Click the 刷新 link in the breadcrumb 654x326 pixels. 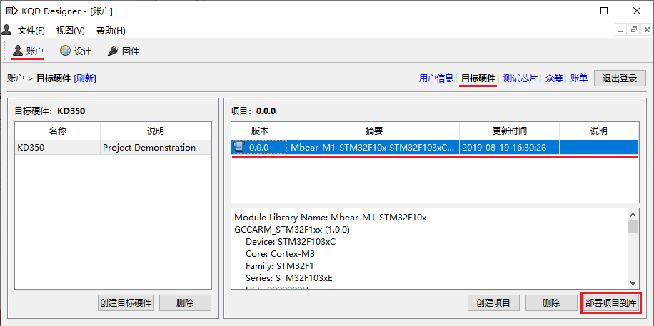[85, 78]
